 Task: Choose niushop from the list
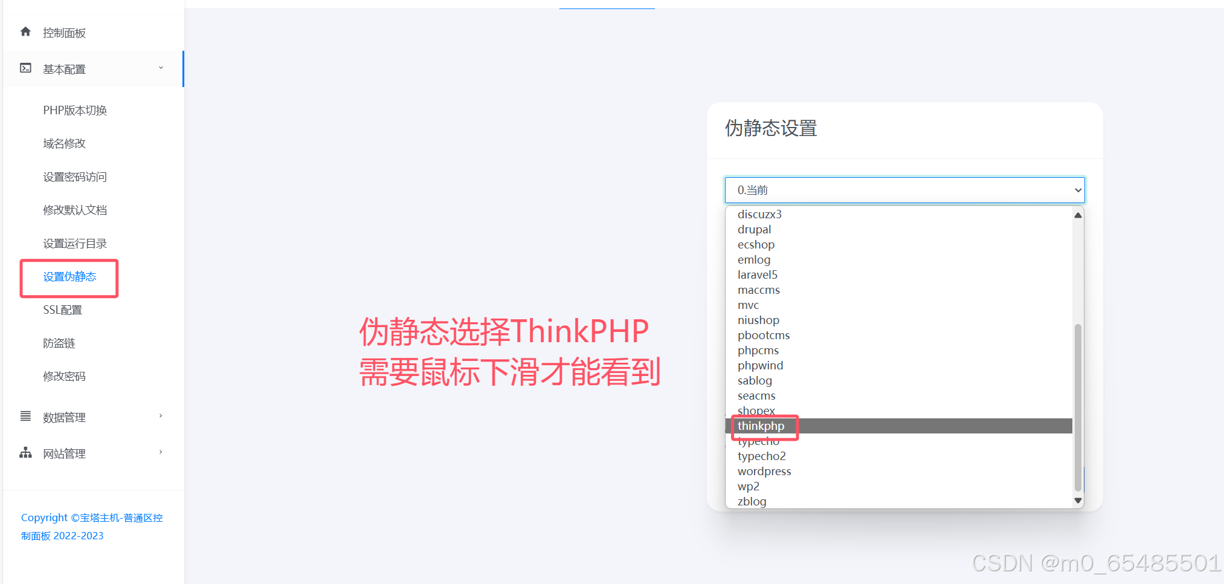pos(899,320)
